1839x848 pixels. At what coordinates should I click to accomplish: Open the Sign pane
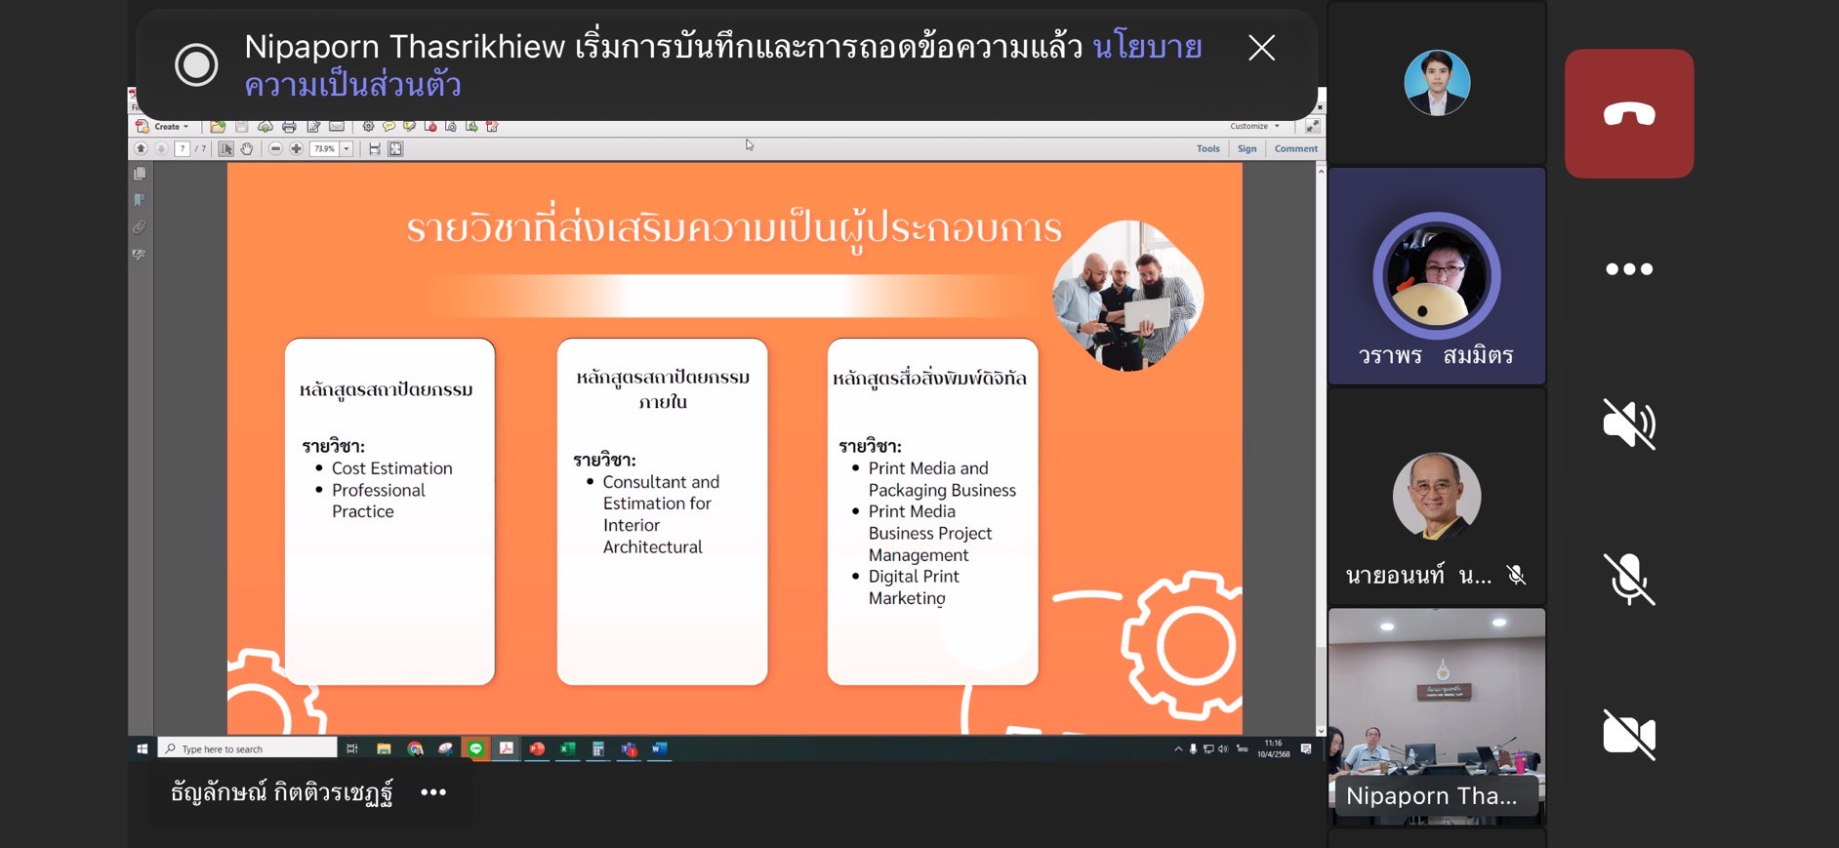pyautogui.click(x=1247, y=149)
